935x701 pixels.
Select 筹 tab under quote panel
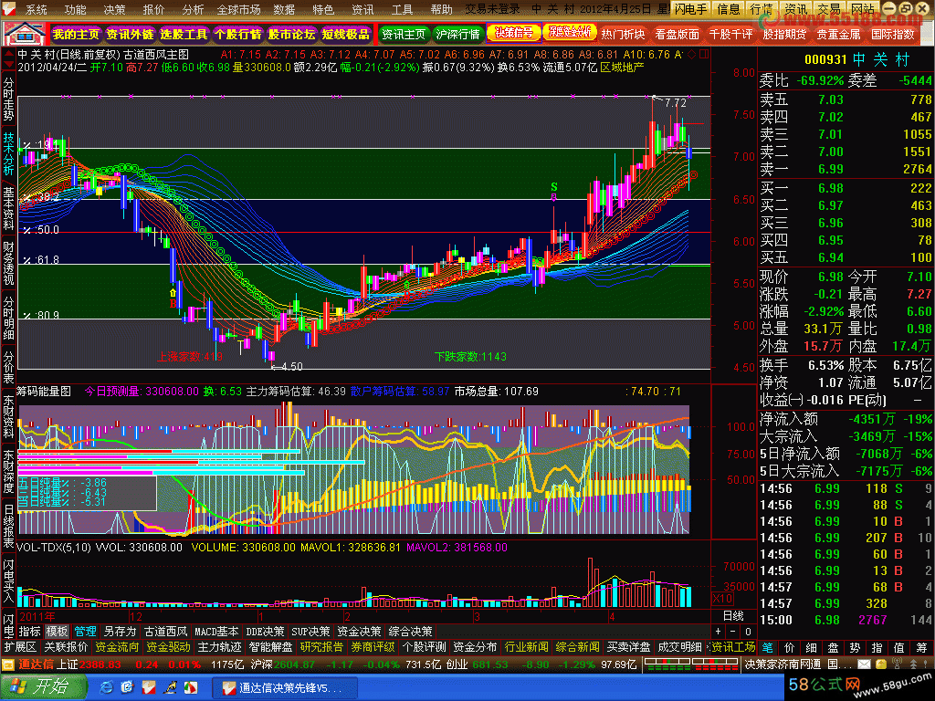pos(921,647)
